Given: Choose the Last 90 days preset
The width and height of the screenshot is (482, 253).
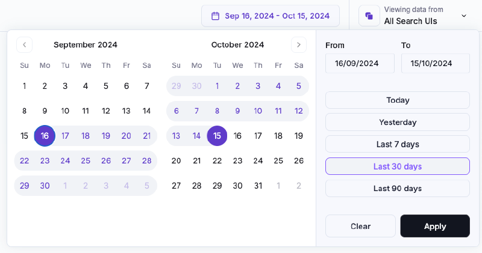Looking at the screenshot, I should coord(398,188).
